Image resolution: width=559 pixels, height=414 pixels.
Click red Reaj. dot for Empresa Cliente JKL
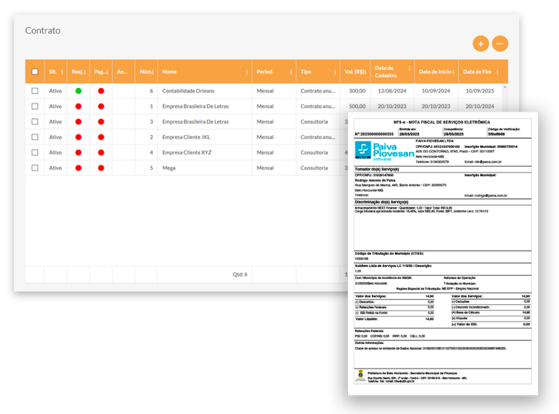pos(79,137)
